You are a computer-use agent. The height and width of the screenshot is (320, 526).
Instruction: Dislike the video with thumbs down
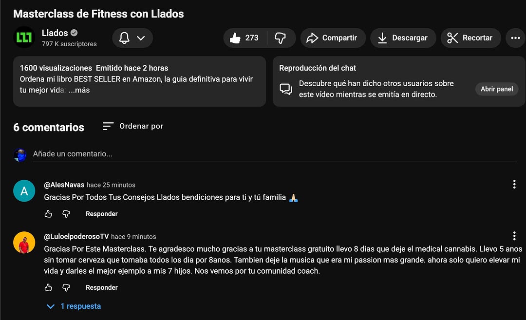[281, 38]
